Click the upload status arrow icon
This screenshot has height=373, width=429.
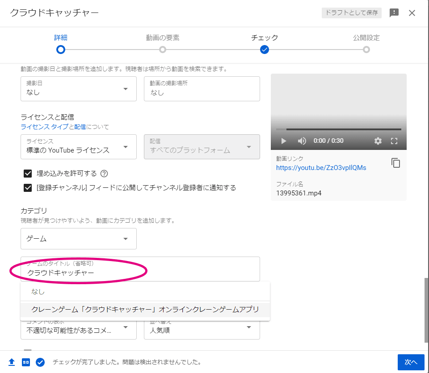(x=12, y=362)
